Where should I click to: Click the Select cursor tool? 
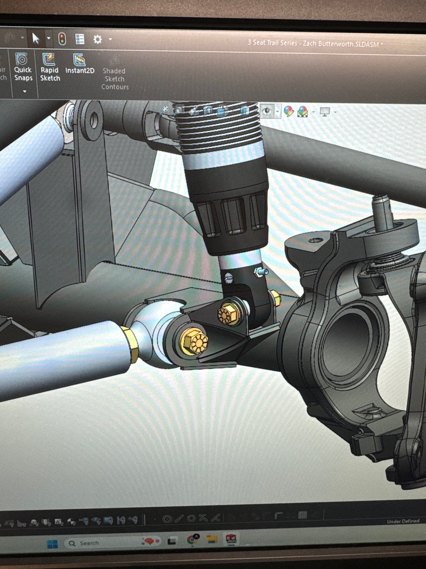[36, 38]
